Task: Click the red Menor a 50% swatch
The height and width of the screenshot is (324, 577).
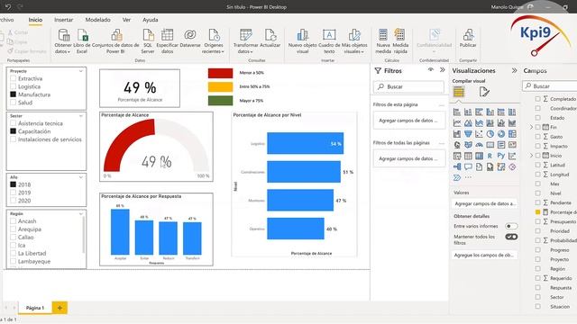Action: pyautogui.click(x=220, y=73)
